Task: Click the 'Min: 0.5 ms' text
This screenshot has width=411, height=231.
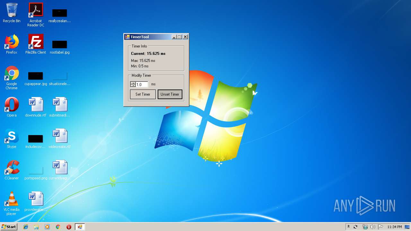Action: click(x=140, y=66)
